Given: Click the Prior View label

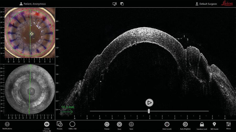Looking at the screenshot, I should 29,9.
